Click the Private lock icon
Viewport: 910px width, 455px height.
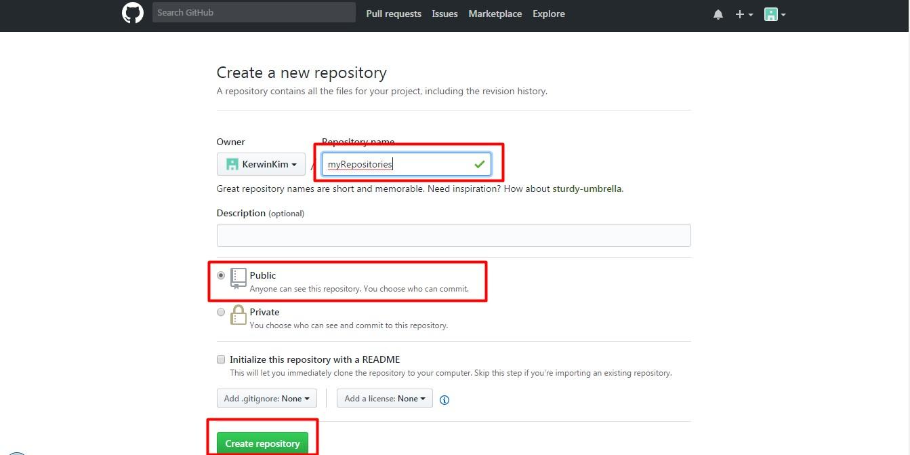238,315
